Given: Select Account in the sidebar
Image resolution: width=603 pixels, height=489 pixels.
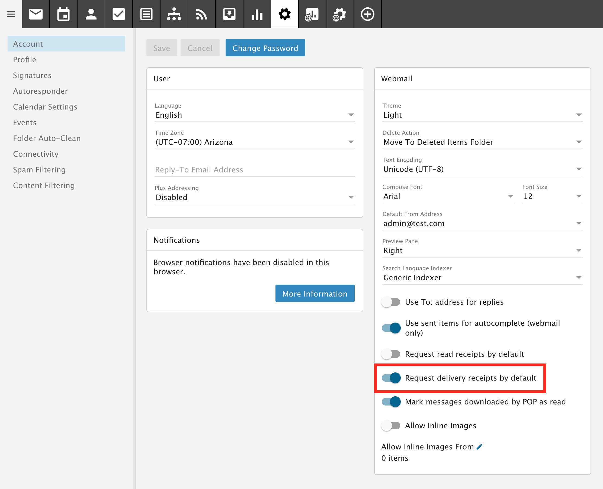Looking at the screenshot, I should pyautogui.click(x=66, y=44).
